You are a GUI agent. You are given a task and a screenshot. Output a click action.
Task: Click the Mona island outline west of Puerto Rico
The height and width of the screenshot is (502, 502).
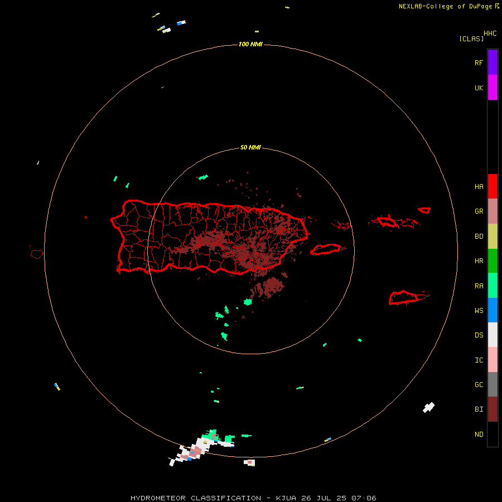pos(37,254)
